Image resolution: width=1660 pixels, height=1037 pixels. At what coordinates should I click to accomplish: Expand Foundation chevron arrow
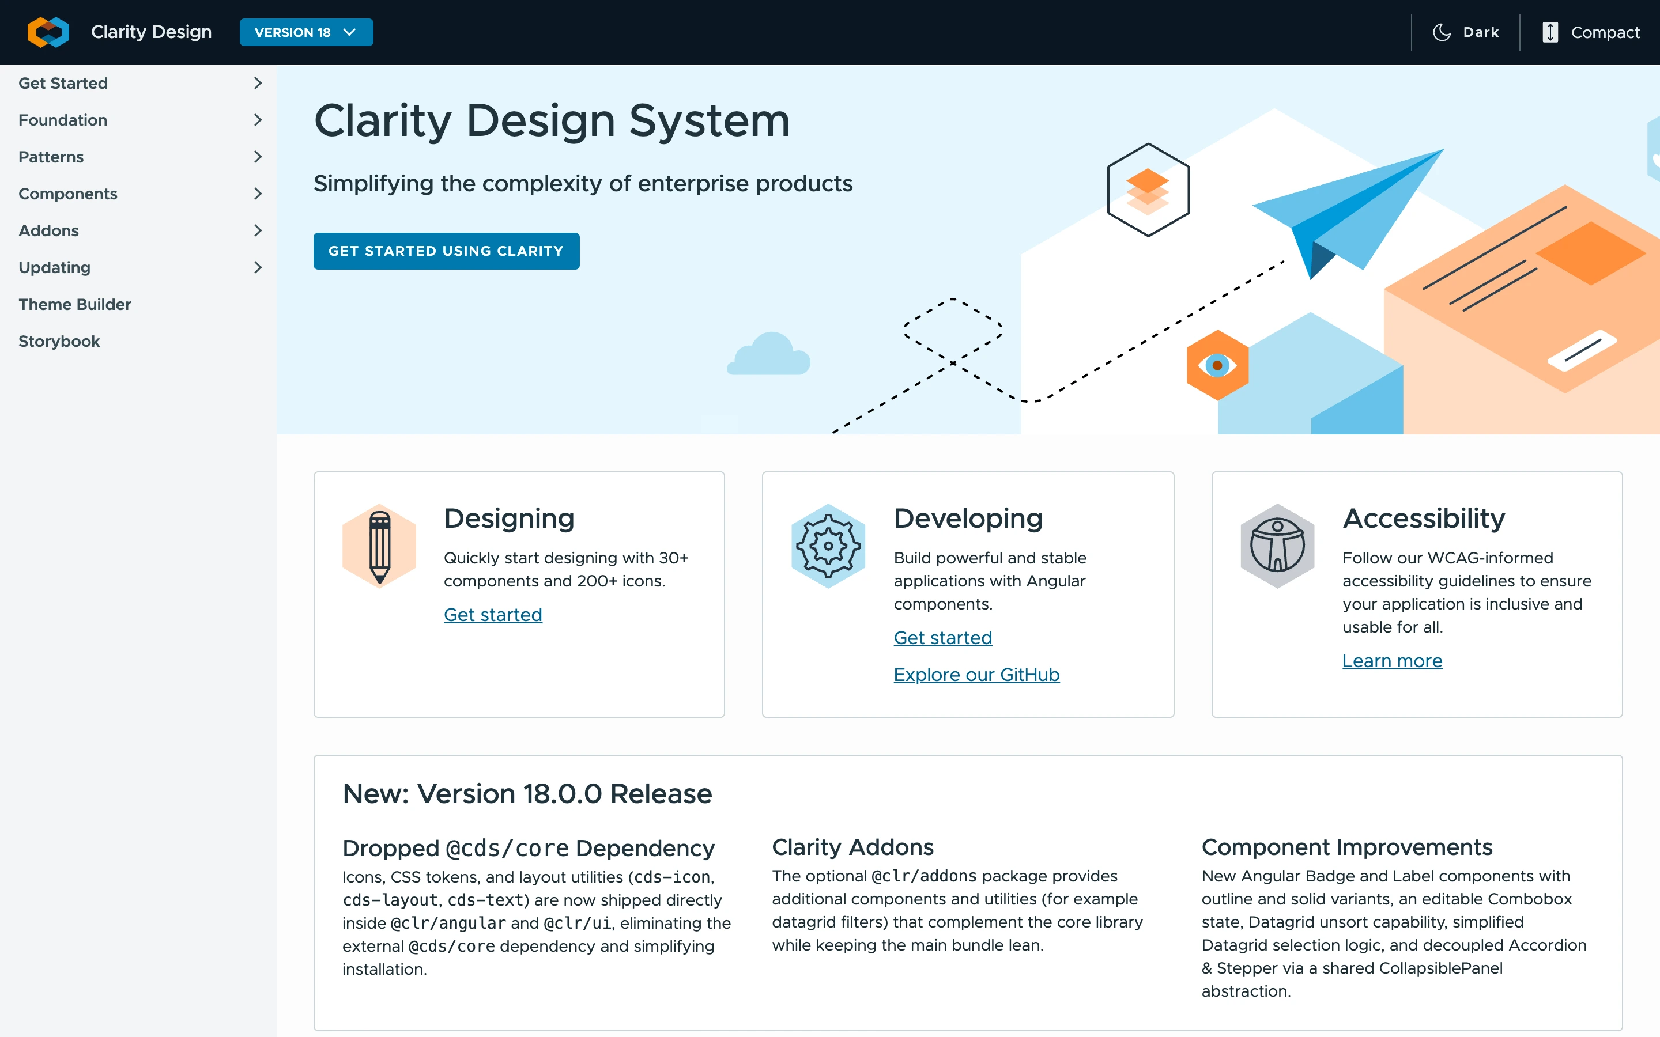[258, 120]
